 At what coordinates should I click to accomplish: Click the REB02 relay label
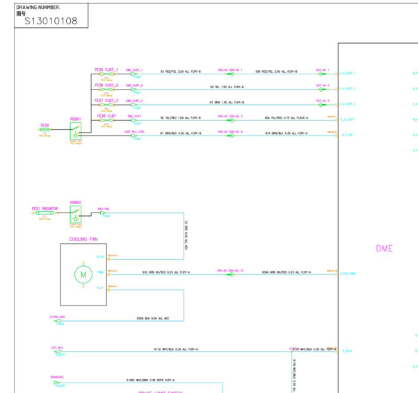(75, 203)
